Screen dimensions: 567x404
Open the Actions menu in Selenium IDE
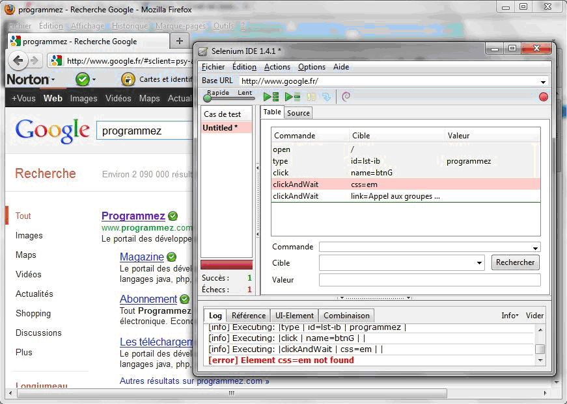coord(277,67)
